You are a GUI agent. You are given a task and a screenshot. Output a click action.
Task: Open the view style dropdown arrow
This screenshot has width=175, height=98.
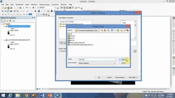[x=114, y=30]
